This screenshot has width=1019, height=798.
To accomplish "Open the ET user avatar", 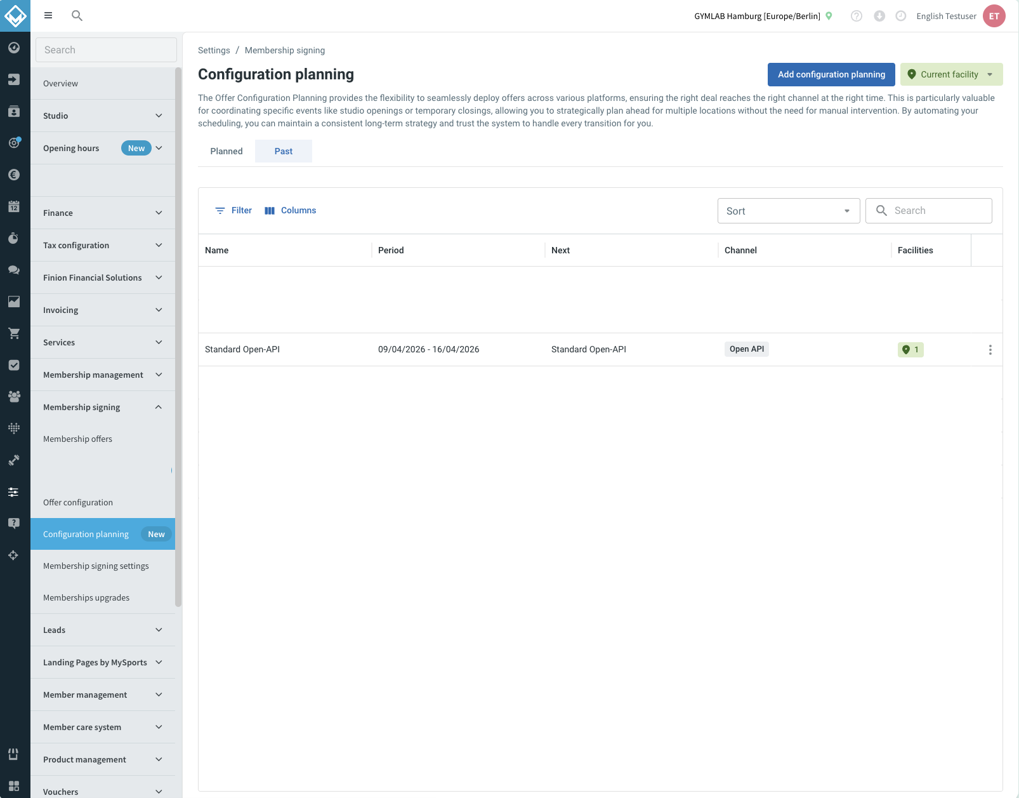I will pos(994,16).
